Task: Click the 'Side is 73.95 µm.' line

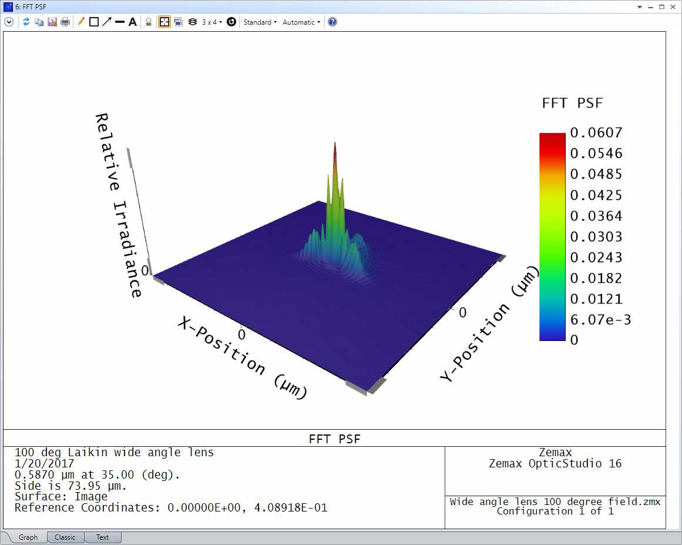Action: (x=70, y=486)
